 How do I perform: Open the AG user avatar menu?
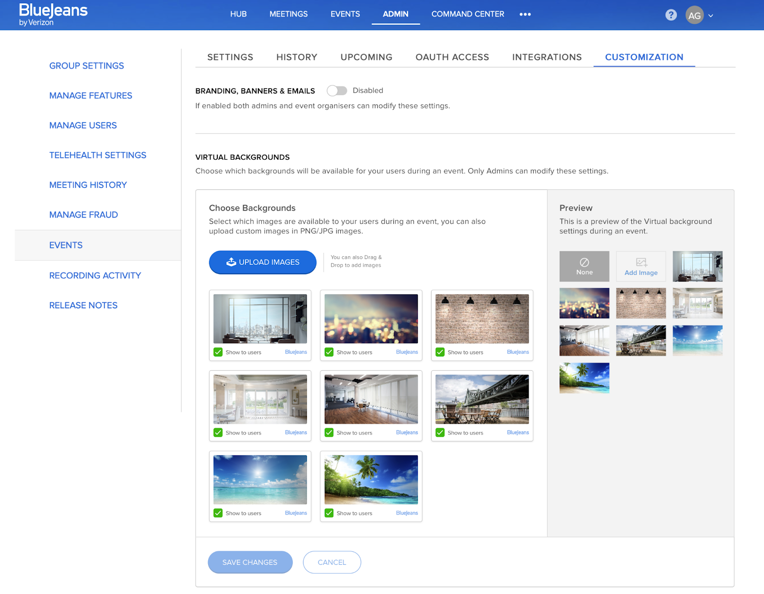click(x=694, y=15)
